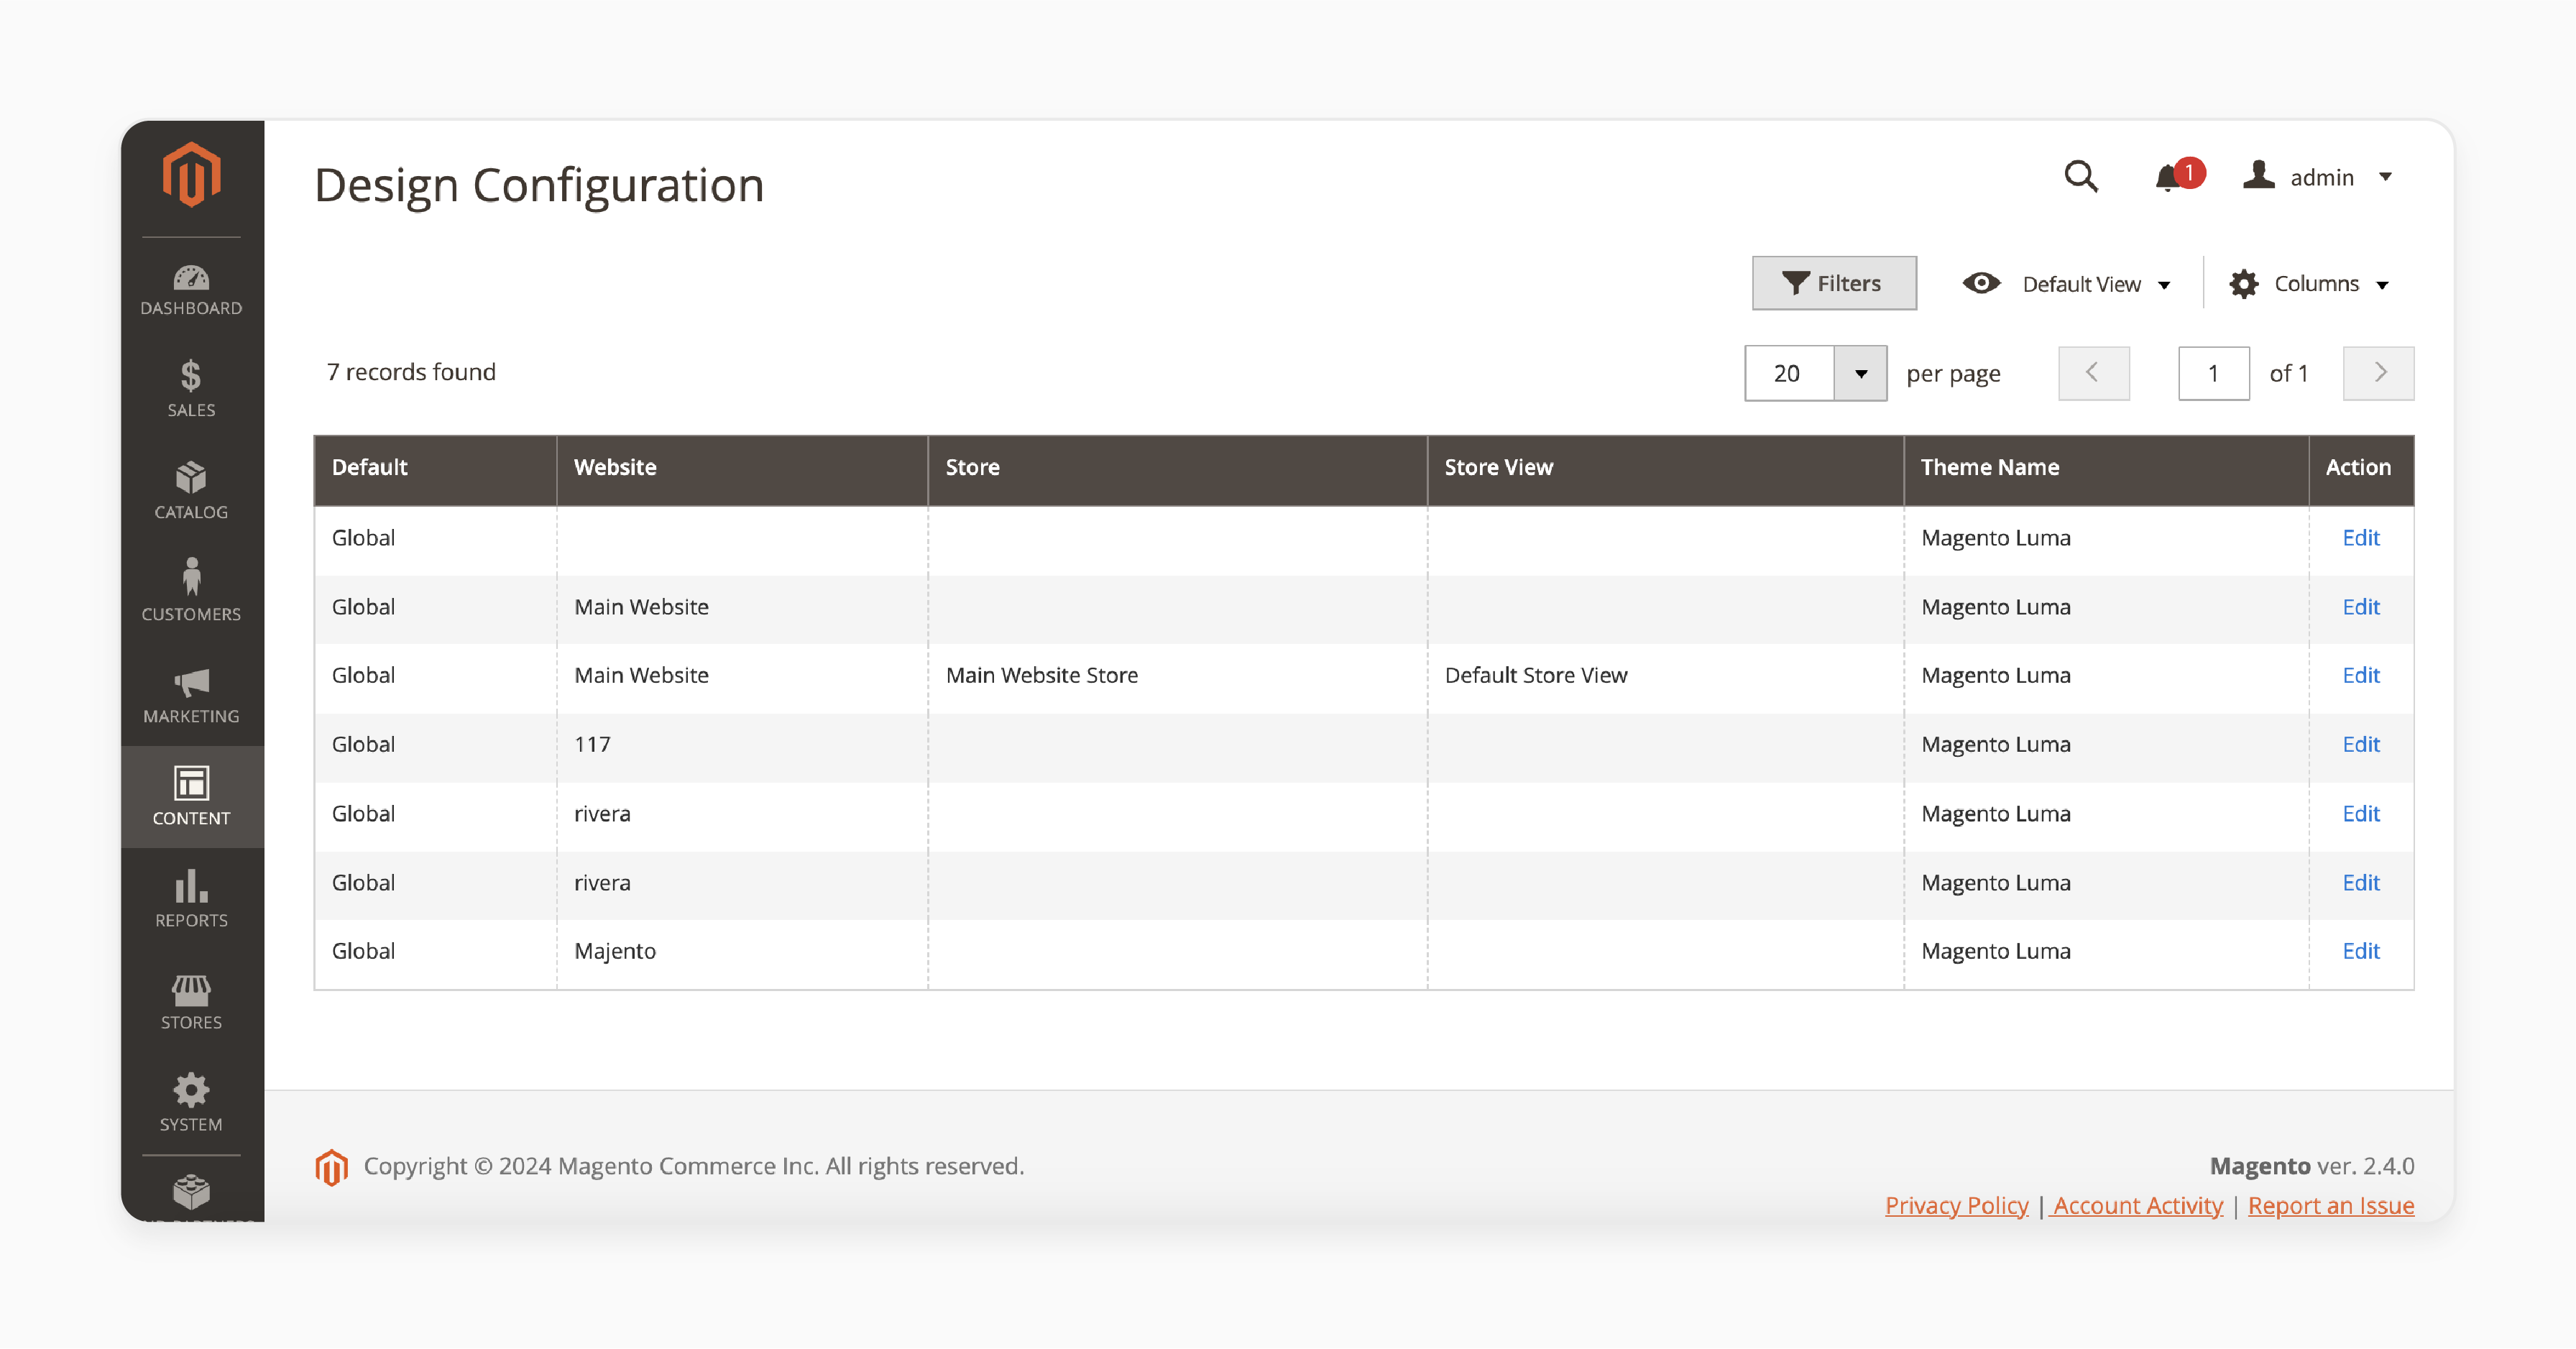This screenshot has height=1349, width=2576.
Task: Click the current page number field
Action: click(x=2213, y=373)
